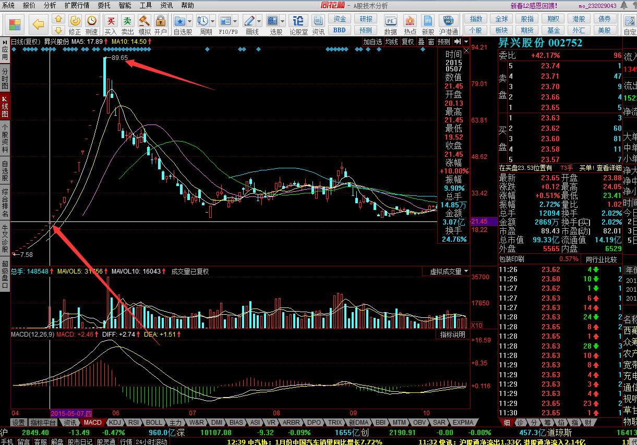This screenshot has width=637, height=445.
Task: Open the 委托 menu
Action: point(104,5)
